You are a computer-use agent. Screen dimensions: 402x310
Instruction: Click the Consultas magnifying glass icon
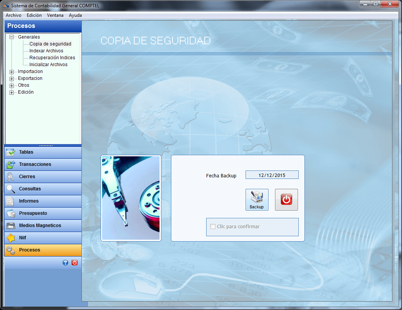[x=10, y=189]
